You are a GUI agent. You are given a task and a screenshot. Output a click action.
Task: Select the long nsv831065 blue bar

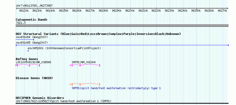click(122, 45)
